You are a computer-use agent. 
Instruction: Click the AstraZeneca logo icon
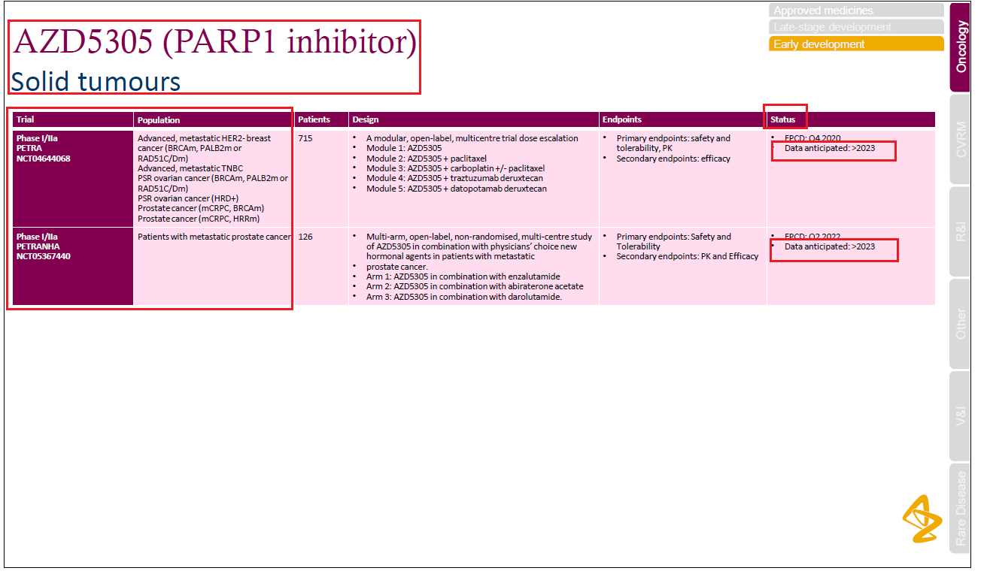pyautogui.click(x=922, y=518)
